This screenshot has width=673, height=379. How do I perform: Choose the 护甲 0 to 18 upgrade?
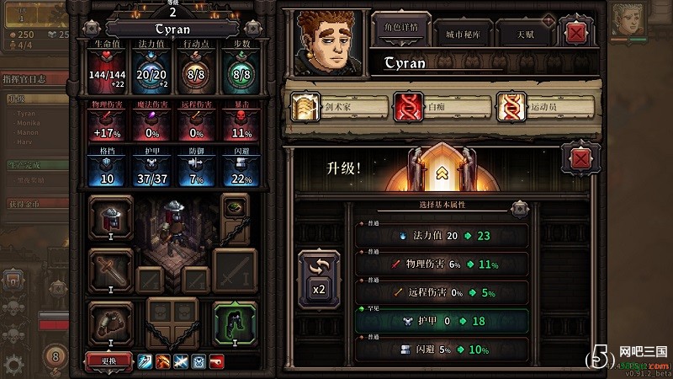point(442,321)
